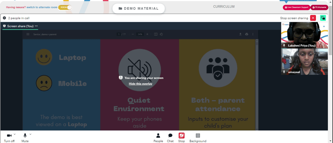This screenshot has width=333, height=143.
Task: Toggle the alternate ROOM switch
Action: tap(65, 7)
